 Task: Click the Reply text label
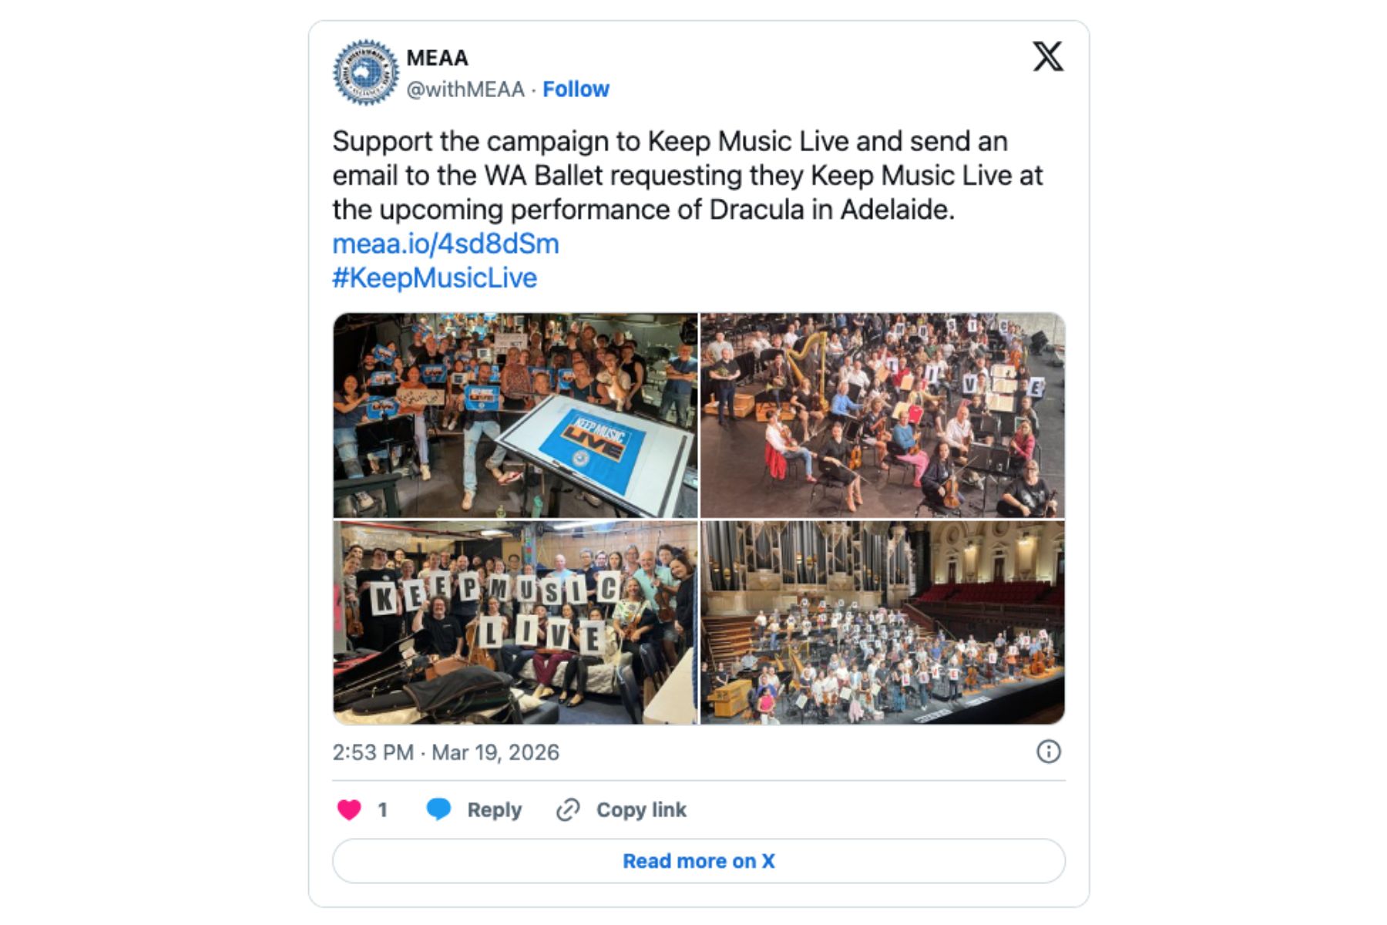495,810
